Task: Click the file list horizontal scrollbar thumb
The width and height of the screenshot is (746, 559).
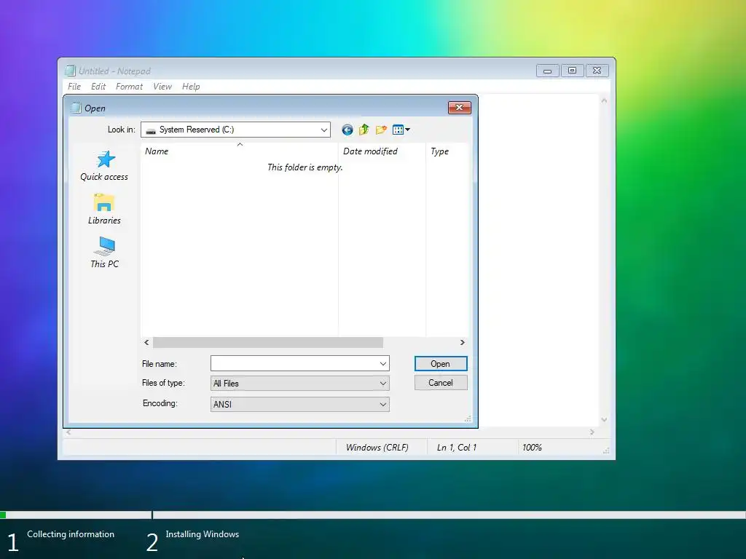Action: (x=268, y=342)
